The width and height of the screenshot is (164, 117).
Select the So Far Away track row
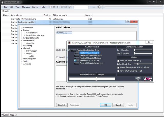pos(47,19)
